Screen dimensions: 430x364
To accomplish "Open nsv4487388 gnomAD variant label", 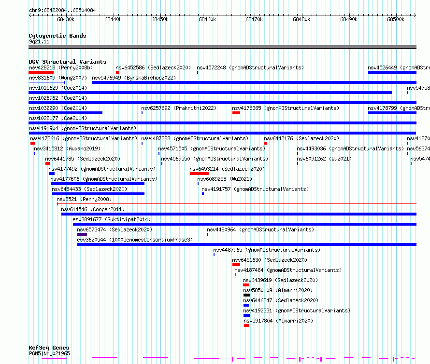I will [195, 138].
